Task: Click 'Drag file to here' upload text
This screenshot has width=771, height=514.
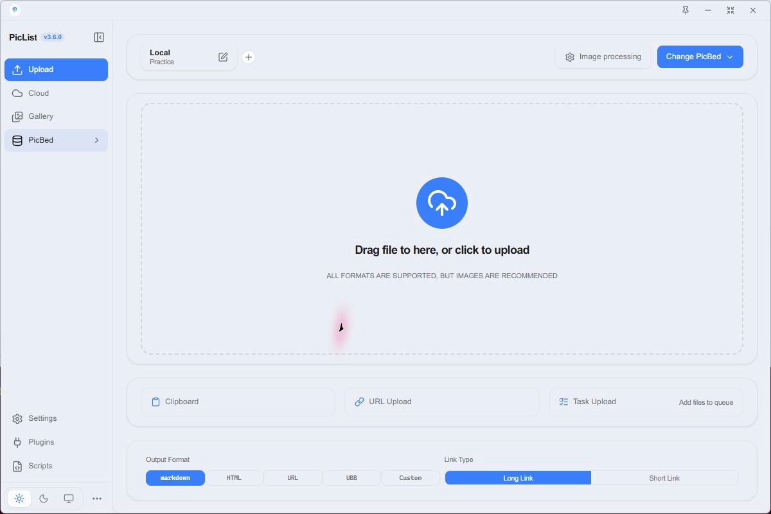Action: pyautogui.click(x=442, y=250)
